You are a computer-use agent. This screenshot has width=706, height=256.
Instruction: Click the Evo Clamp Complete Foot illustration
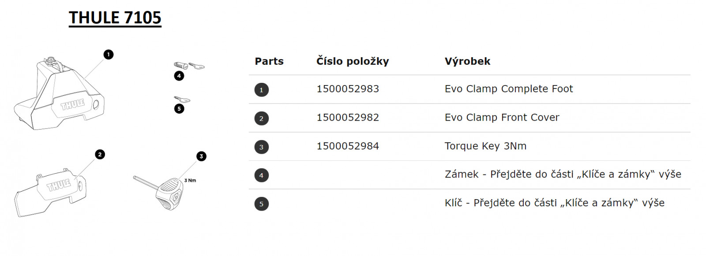tap(60, 96)
